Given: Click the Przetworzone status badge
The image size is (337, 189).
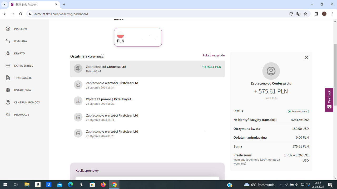Looking at the screenshot, I should pyautogui.click(x=298, y=112).
